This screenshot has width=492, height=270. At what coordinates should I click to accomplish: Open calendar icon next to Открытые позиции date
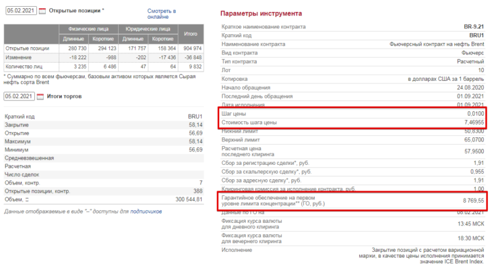coord(42,11)
